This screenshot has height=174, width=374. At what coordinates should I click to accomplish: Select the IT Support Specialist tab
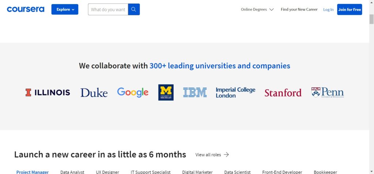click(150, 172)
